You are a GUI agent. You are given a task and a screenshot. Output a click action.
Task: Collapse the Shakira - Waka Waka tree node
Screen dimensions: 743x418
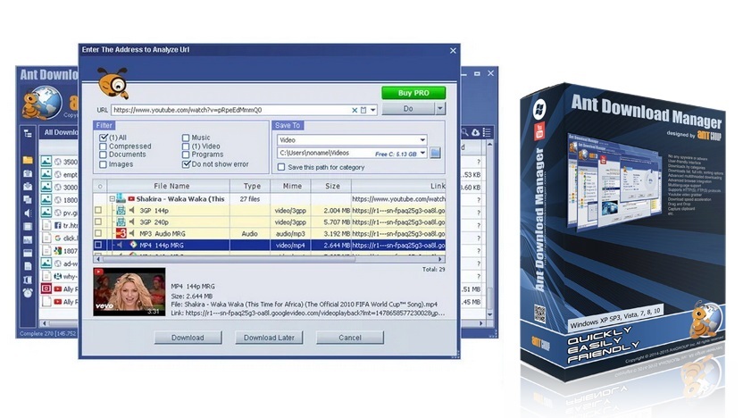113,199
